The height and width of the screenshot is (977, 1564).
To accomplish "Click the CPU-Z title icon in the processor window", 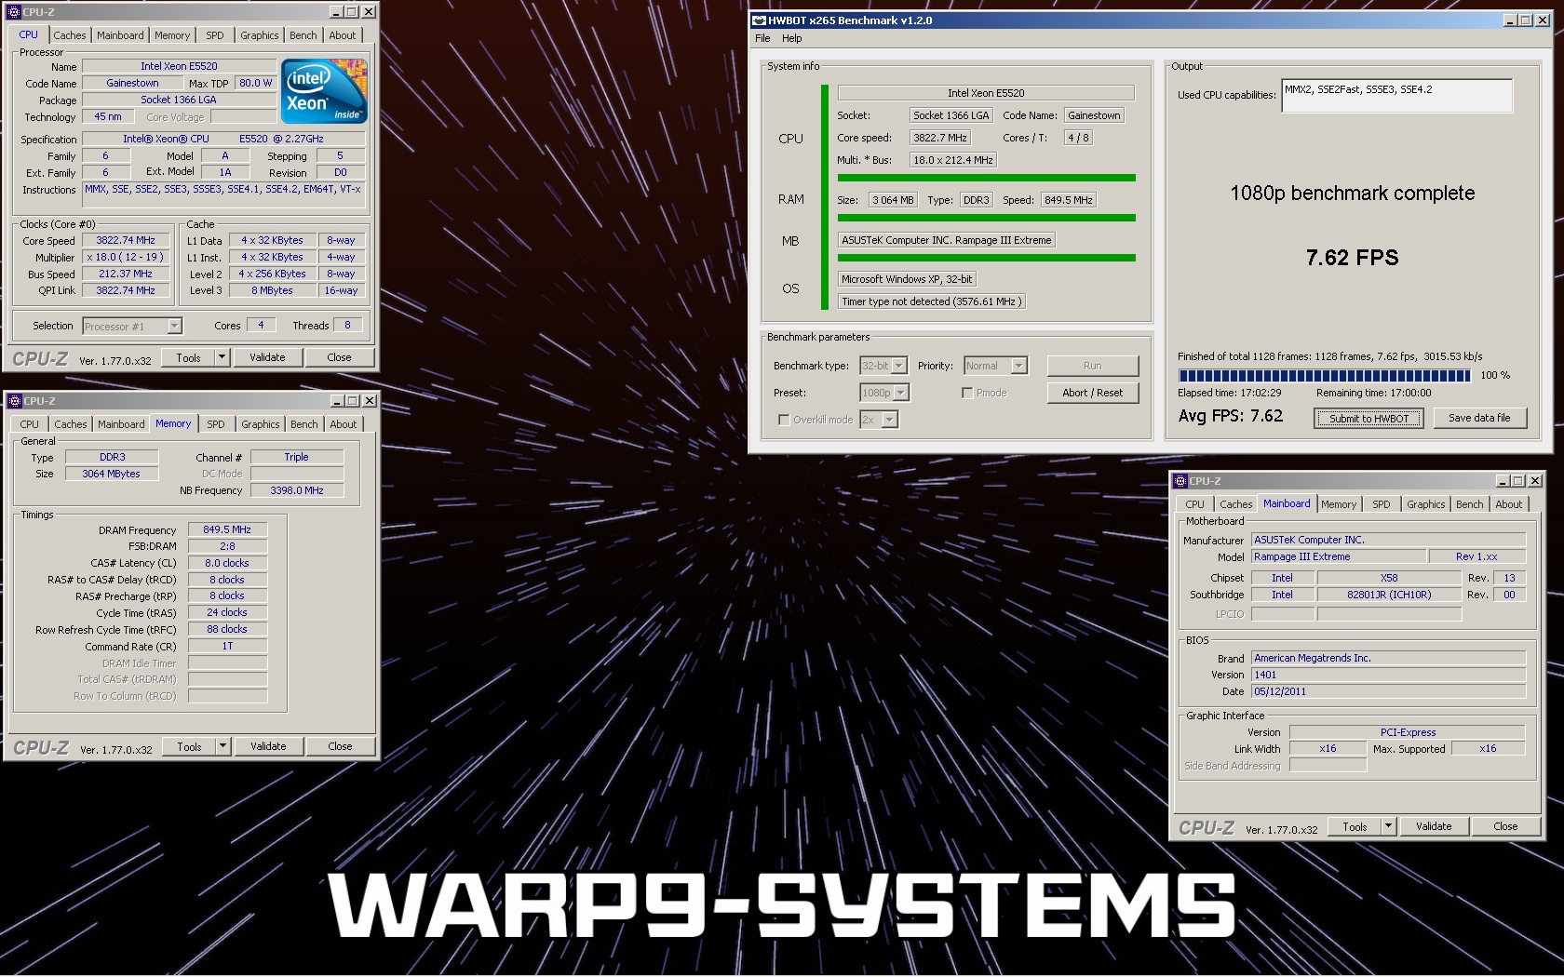I will [x=14, y=12].
